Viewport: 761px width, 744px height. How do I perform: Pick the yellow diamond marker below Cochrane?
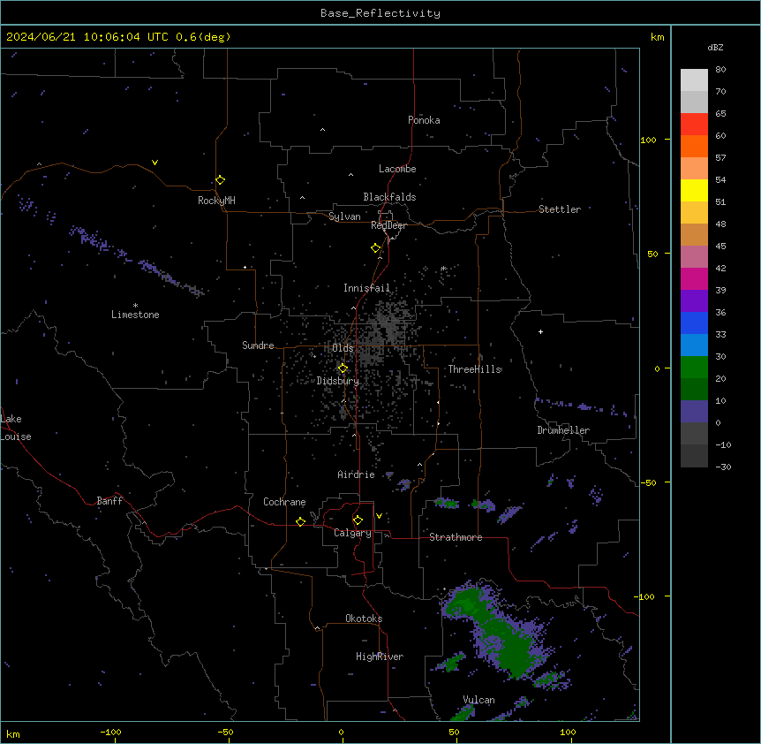click(300, 521)
